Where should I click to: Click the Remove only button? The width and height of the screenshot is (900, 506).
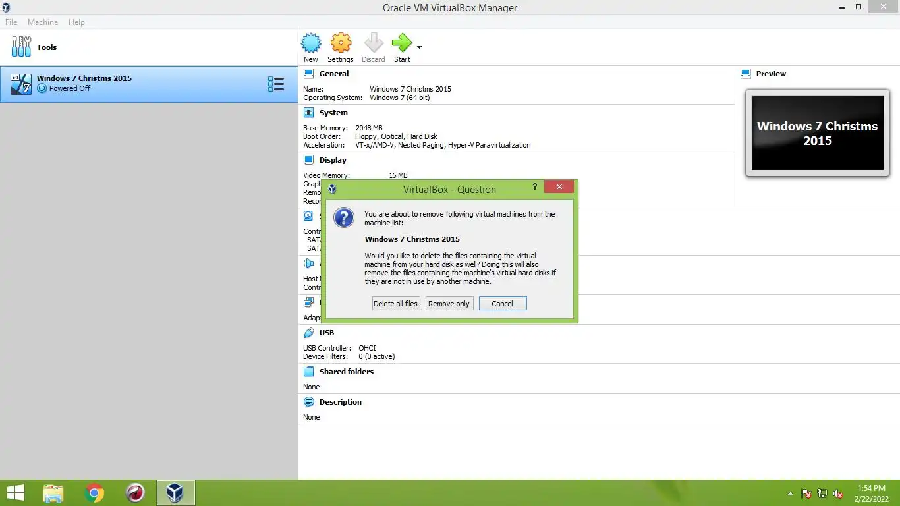(x=449, y=304)
